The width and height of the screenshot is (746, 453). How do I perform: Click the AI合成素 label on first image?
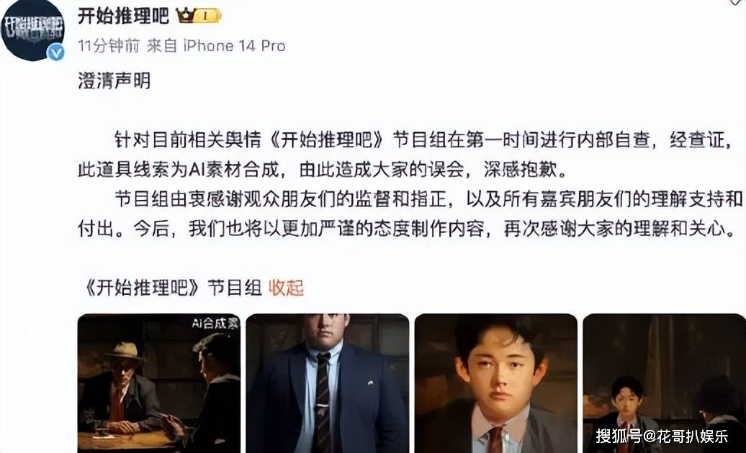pyautogui.click(x=215, y=324)
